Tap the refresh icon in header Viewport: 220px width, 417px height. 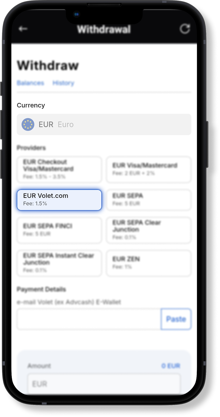point(185,29)
